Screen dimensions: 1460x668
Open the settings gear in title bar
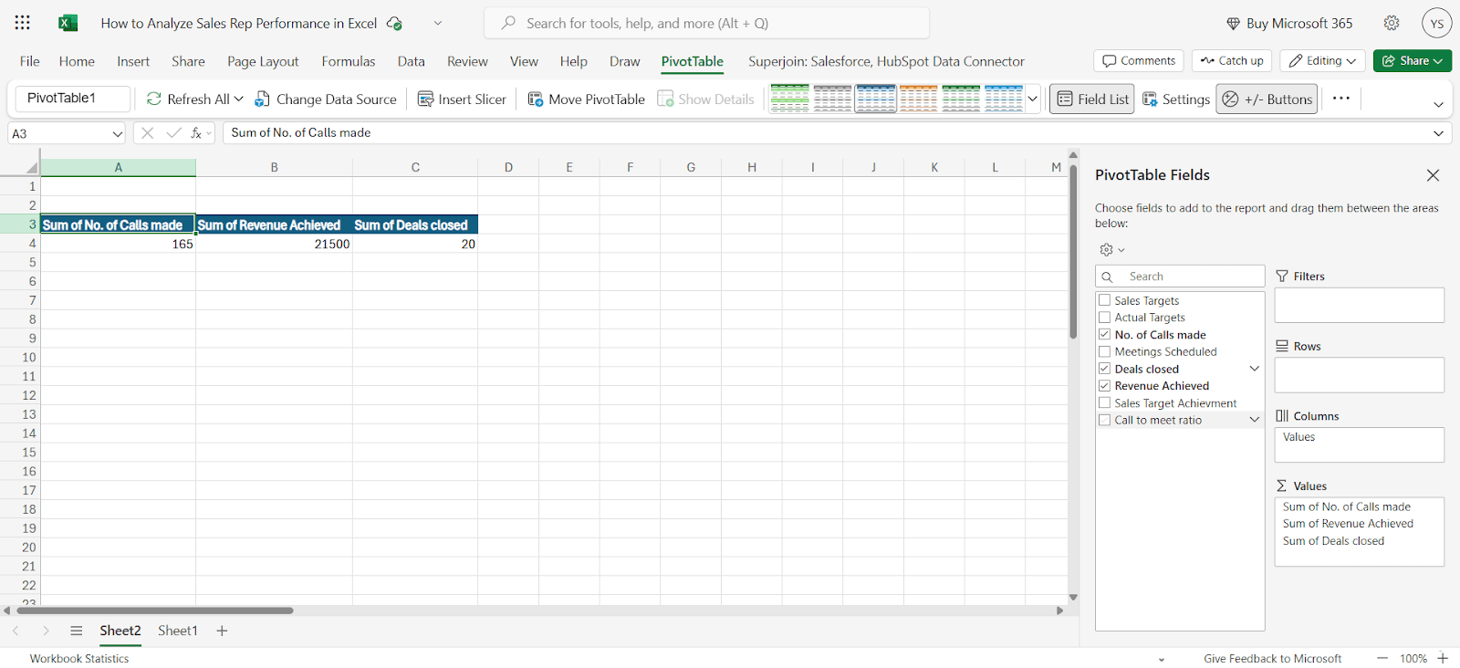1392,23
